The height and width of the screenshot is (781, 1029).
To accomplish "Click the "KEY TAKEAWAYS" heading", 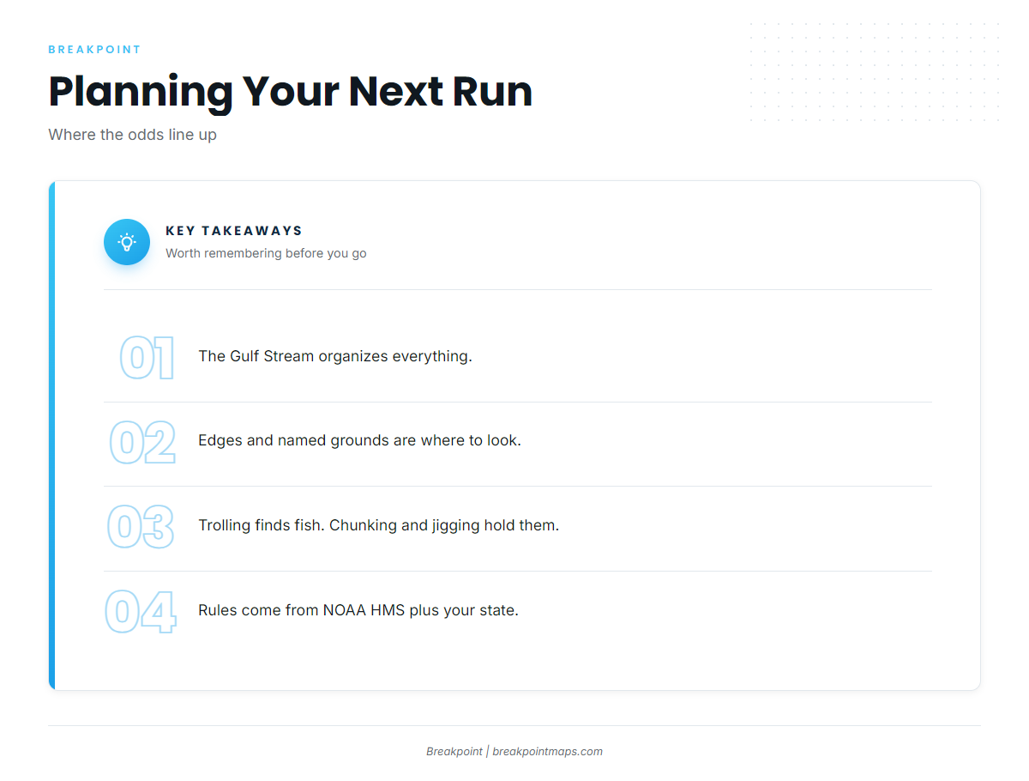I will click(x=234, y=231).
